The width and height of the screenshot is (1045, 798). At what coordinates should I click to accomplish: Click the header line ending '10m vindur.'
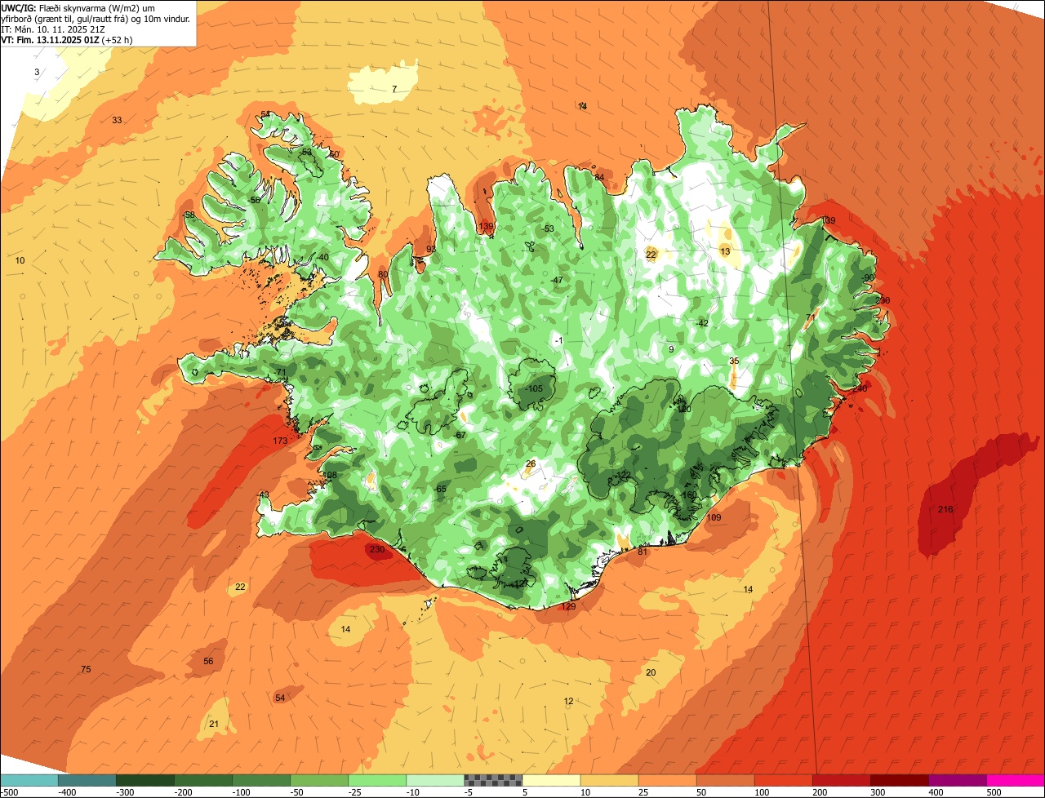coord(96,18)
